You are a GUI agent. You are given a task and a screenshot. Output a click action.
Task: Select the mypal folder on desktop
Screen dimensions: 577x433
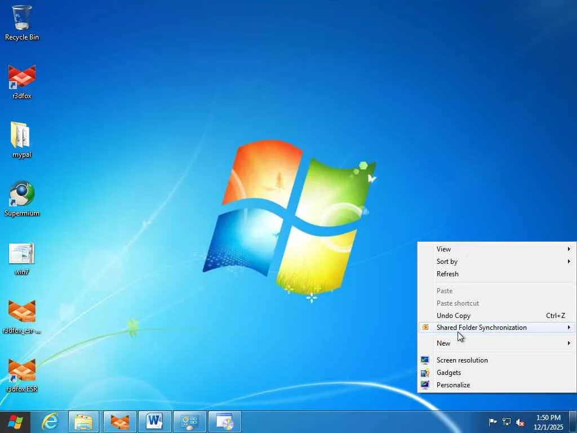click(22, 140)
